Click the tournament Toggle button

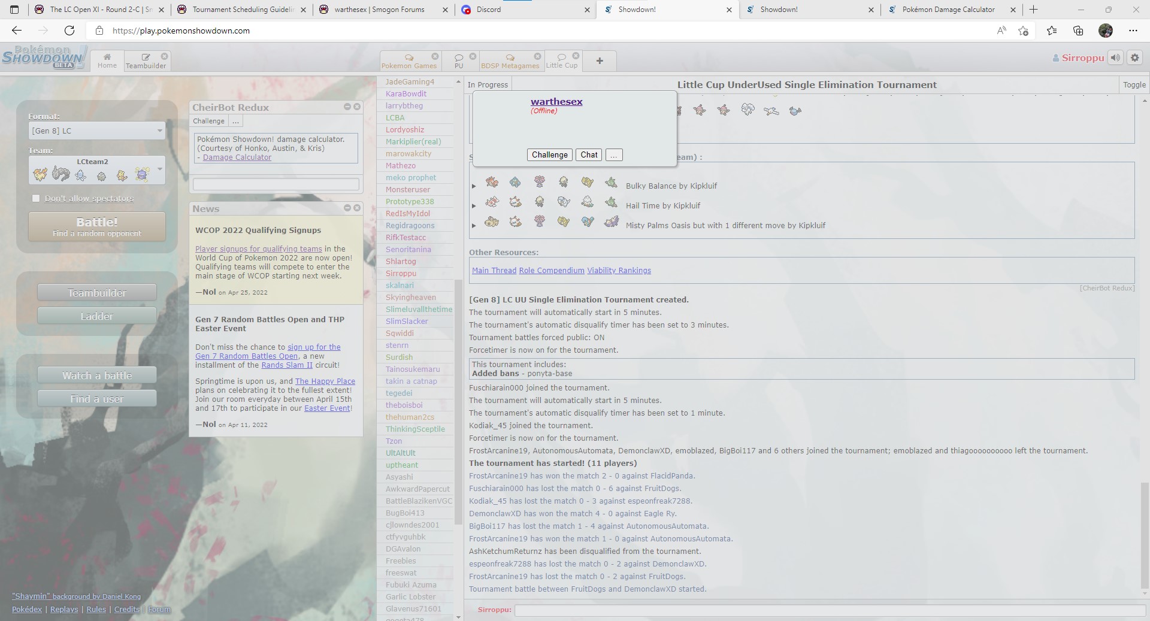(1134, 85)
